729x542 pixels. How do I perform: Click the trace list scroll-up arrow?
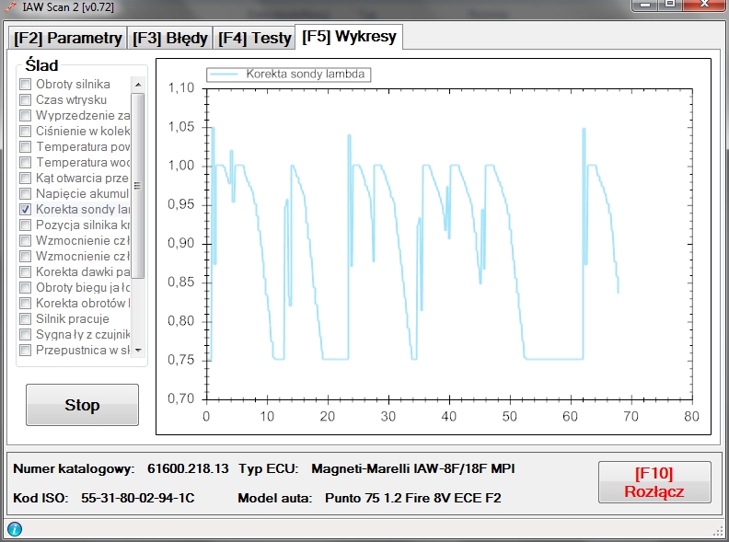coord(137,84)
